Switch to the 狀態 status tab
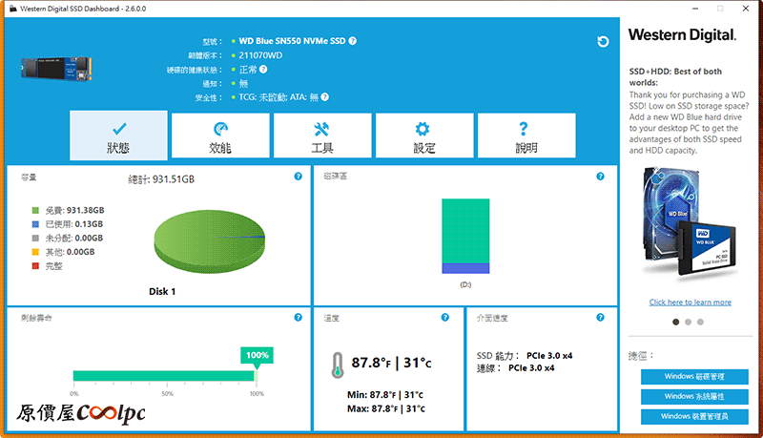Screen dimensions: 763x438 click(x=118, y=136)
